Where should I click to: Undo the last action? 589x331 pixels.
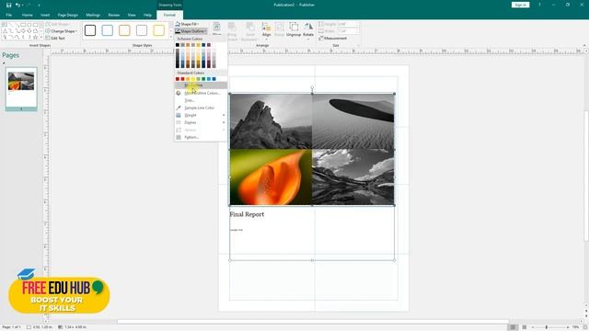17,5
